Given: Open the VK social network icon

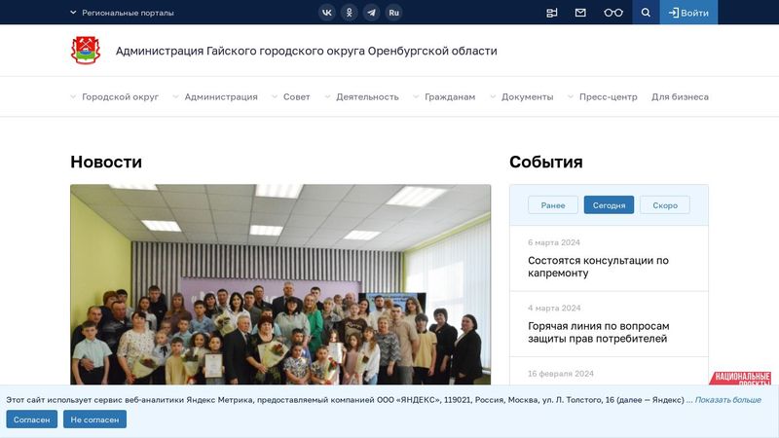Looking at the screenshot, I should pyautogui.click(x=326, y=13).
